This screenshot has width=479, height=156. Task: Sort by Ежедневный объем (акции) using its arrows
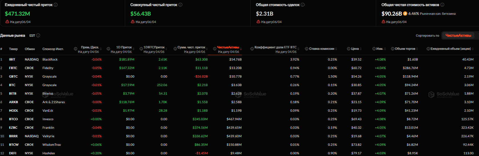click(x=473, y=49)
